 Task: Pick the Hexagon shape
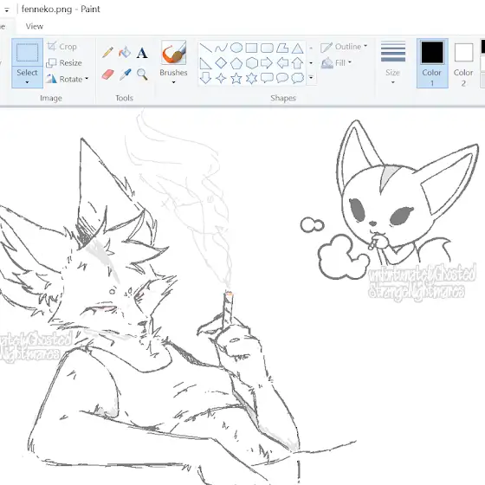252,63
